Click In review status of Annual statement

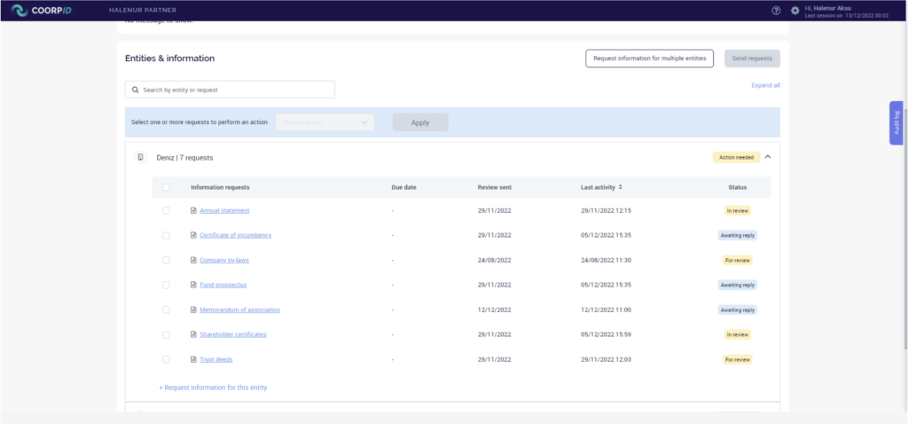click(738, 211)
